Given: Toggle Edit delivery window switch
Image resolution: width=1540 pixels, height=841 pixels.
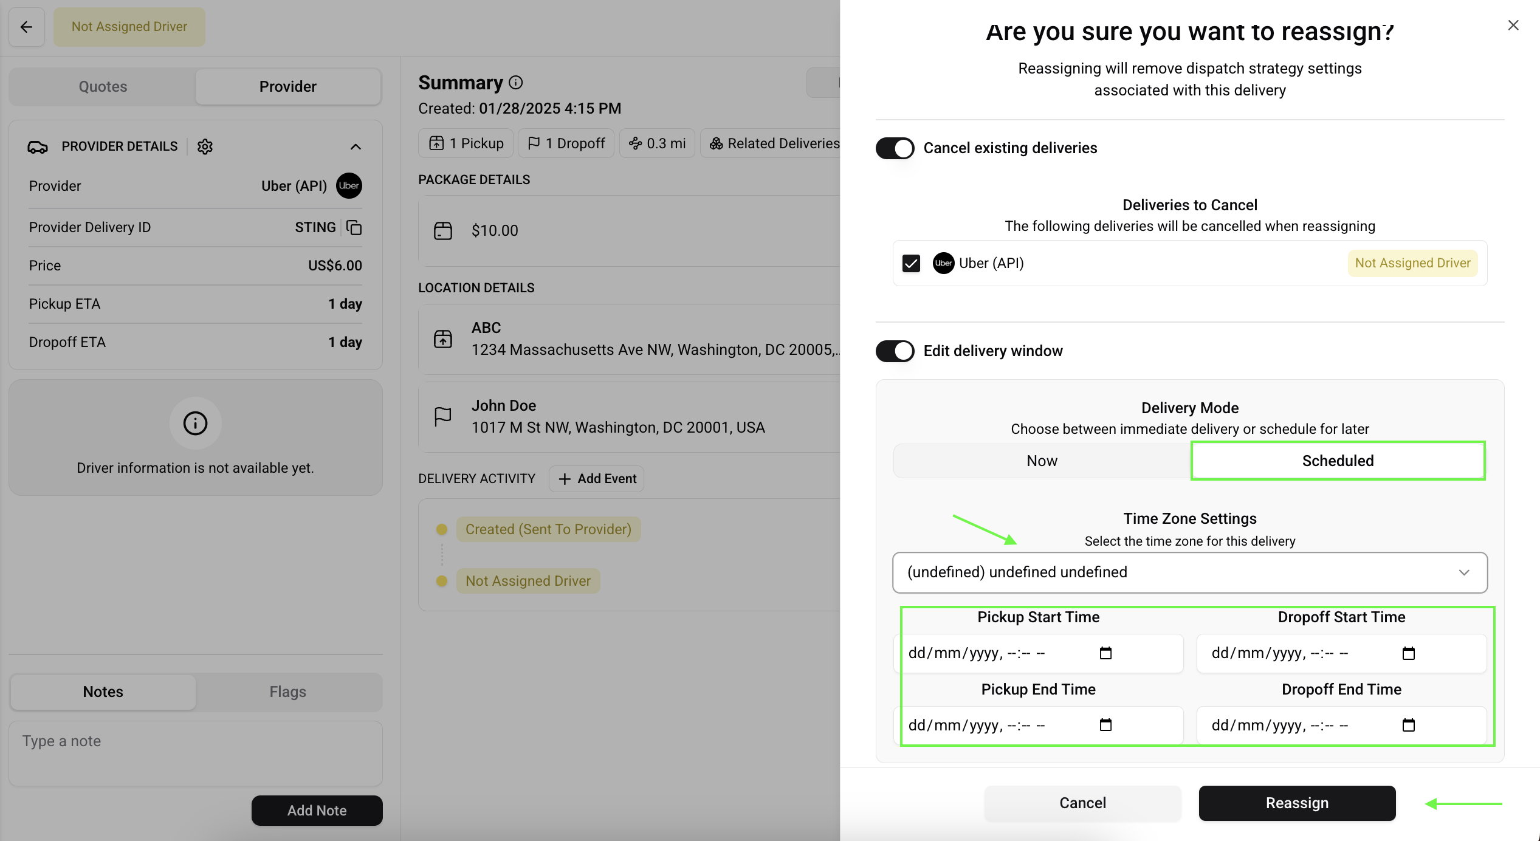Looking at the screenshot, I should [895, 351].
